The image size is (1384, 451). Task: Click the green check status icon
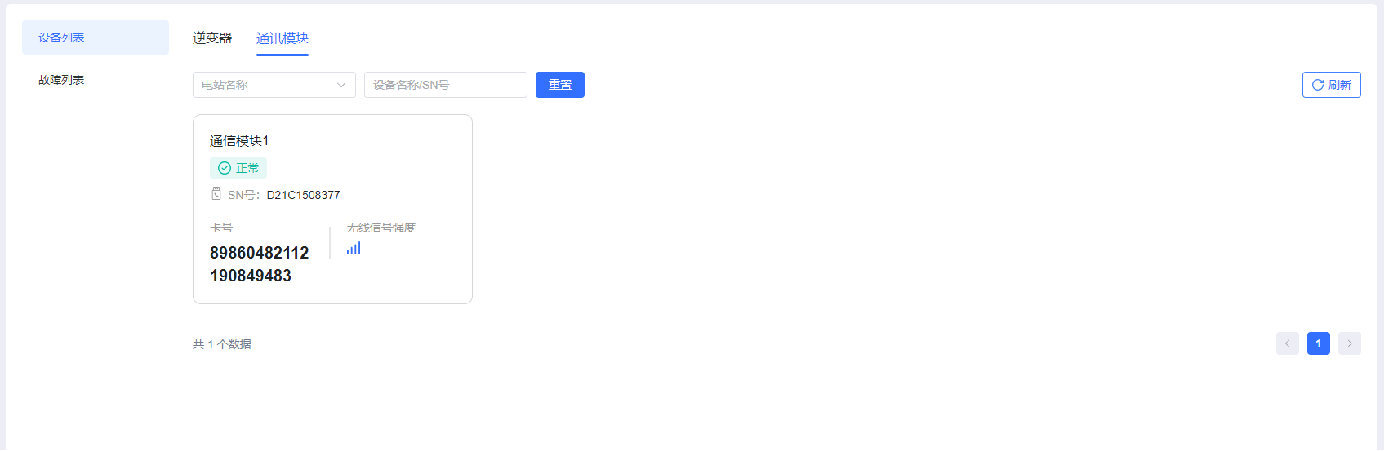[x=225, y=168]
